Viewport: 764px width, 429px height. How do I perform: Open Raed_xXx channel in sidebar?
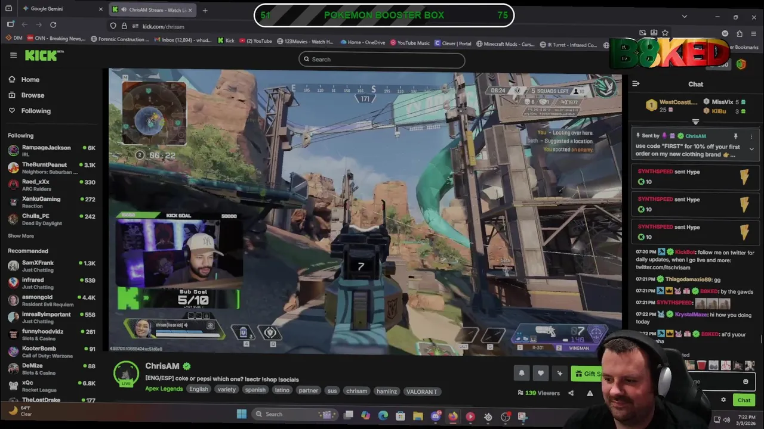(x=51, y=185)
